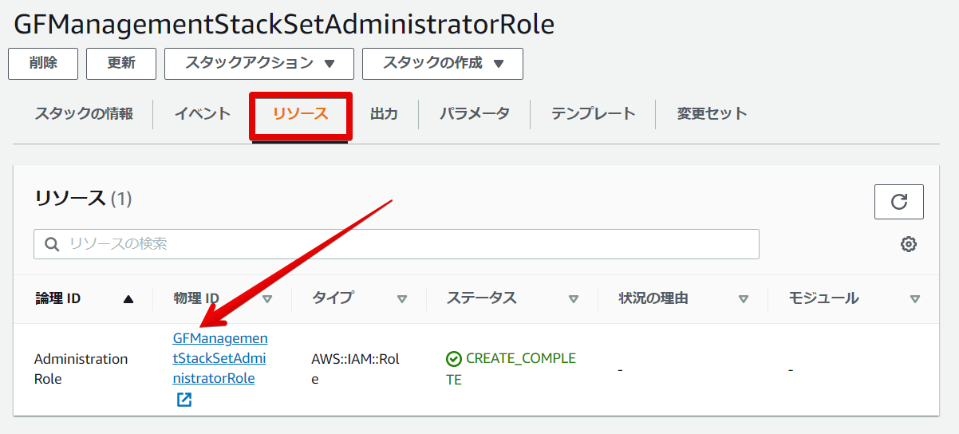Screen dimensions: 959x434
Task: Switch to the 出力 tab
Action: point(384,113)
